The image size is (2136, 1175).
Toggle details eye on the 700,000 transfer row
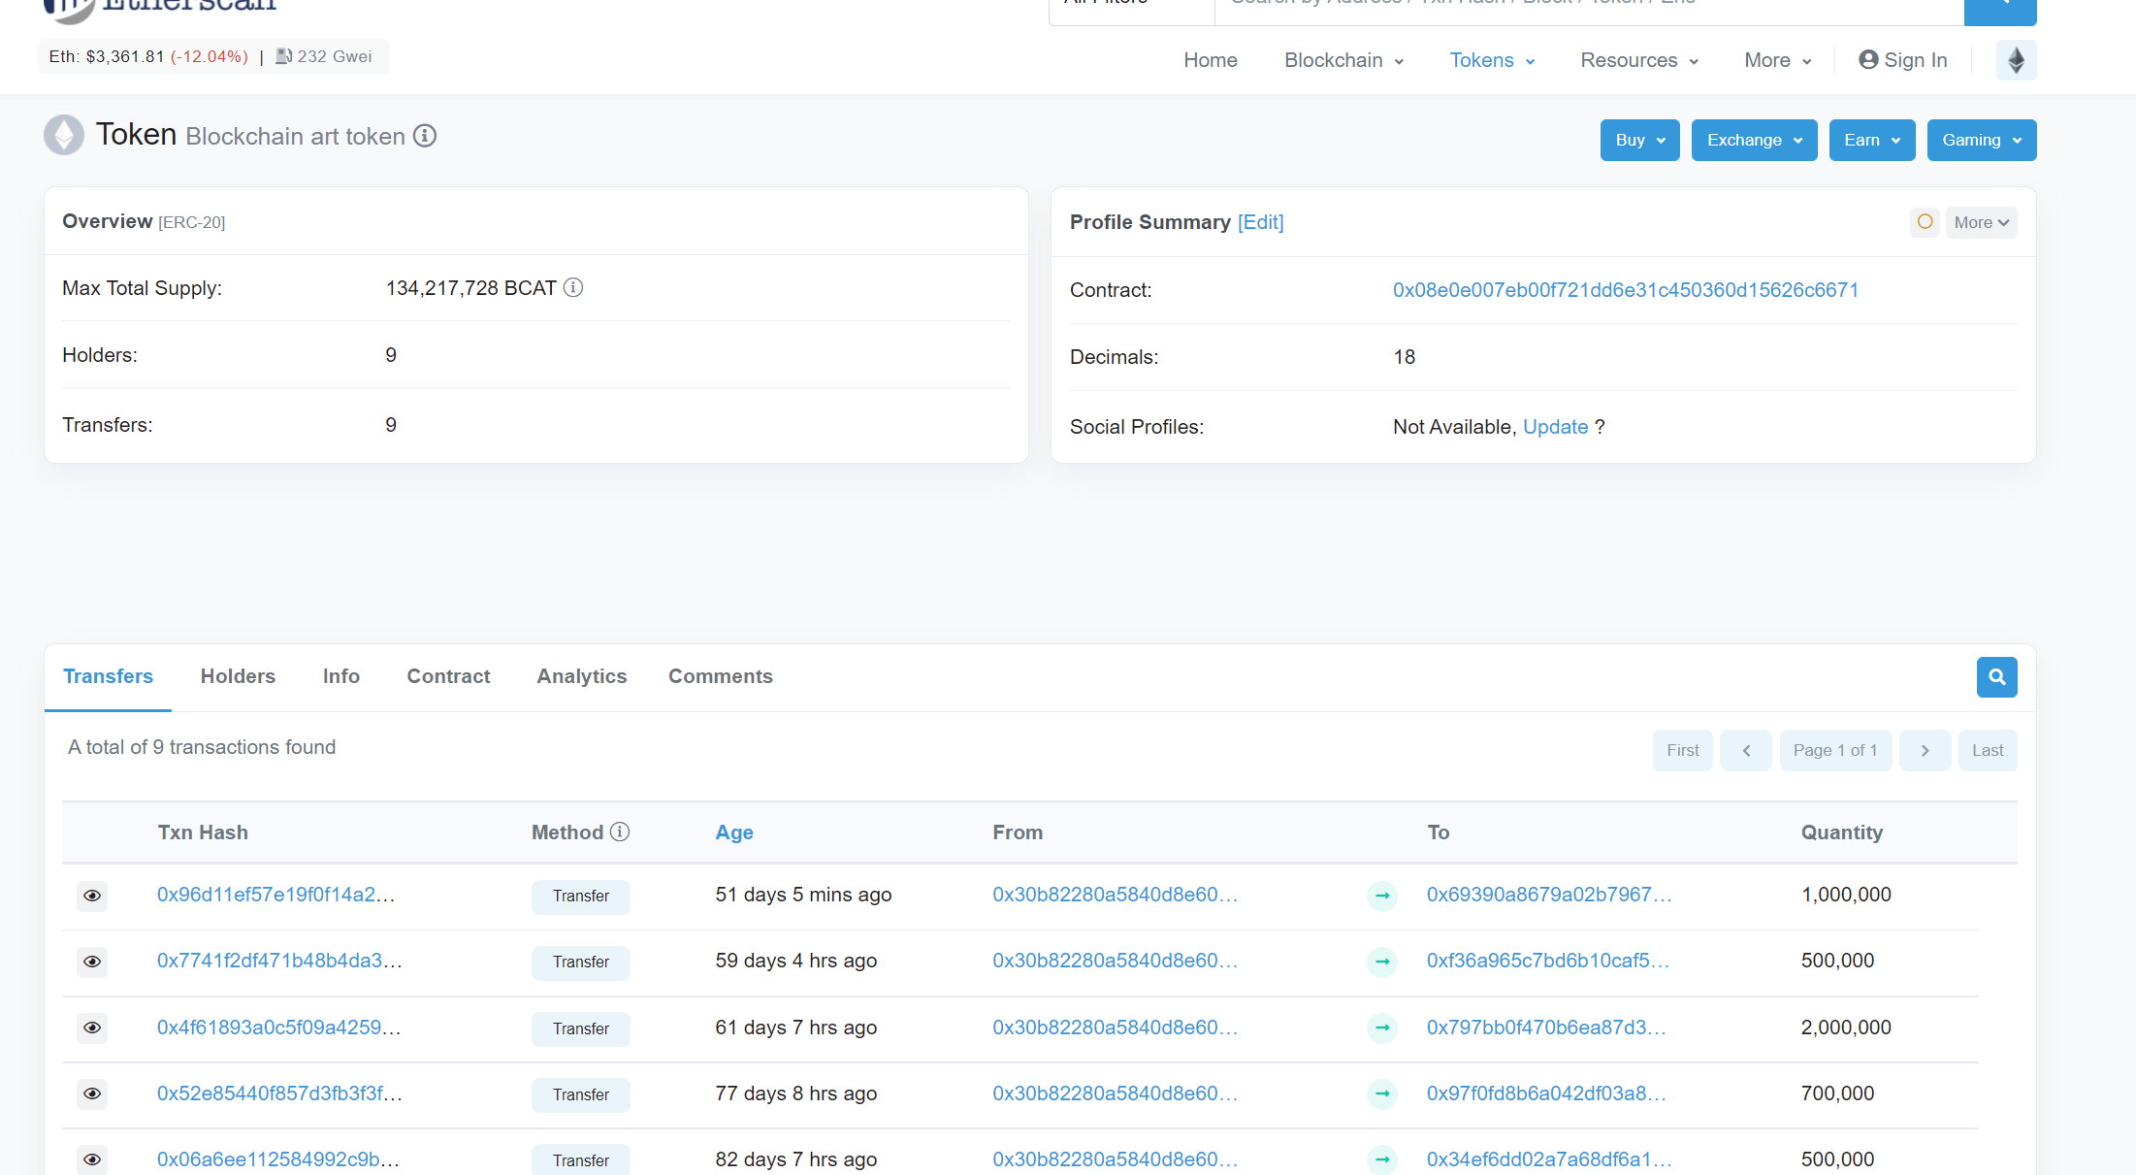91,1093
